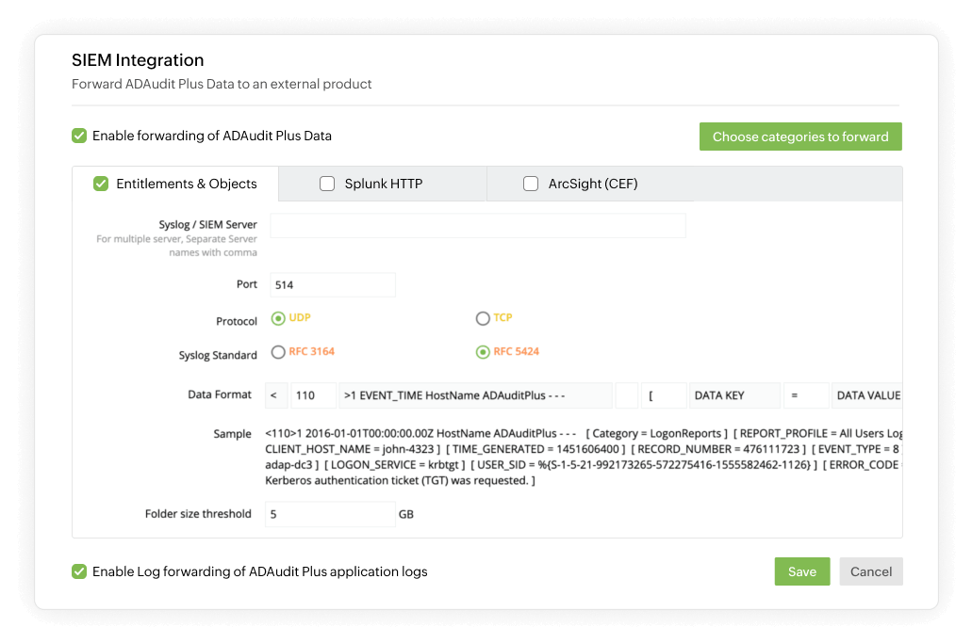Check the ArcSight (CEF) checkbox
The height and width of the screenshot is (643, 972).
coord(531,184)
